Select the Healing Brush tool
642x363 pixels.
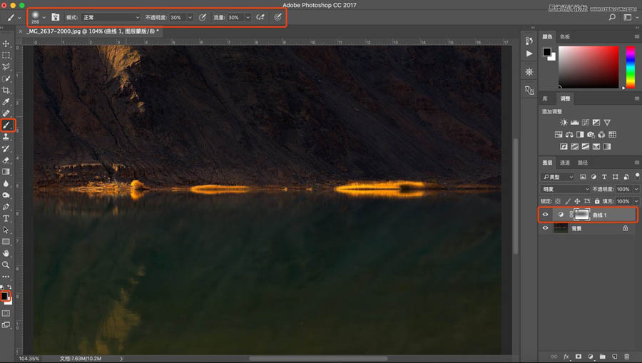6,113
